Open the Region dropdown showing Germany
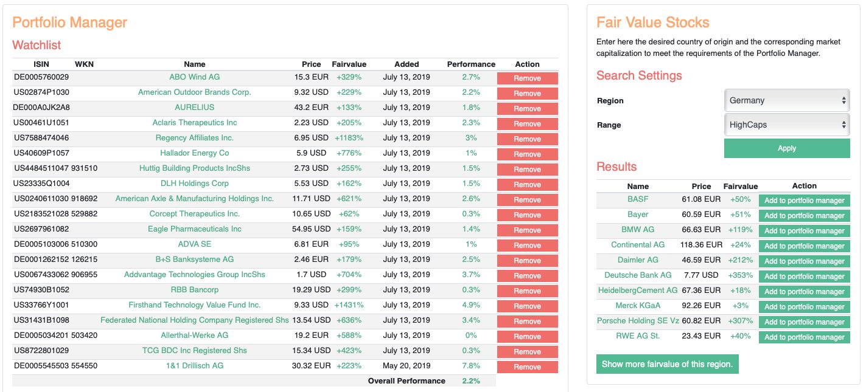 coord(786,100)
